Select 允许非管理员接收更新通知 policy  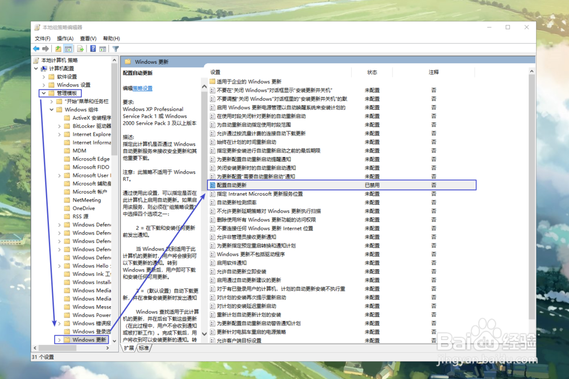[x=246, y=237]
